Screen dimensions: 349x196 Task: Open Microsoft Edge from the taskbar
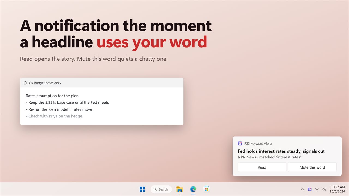coord(193,189)
